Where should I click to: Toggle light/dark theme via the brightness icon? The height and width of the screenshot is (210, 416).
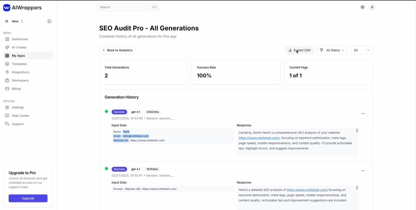(x=363, y=7)
